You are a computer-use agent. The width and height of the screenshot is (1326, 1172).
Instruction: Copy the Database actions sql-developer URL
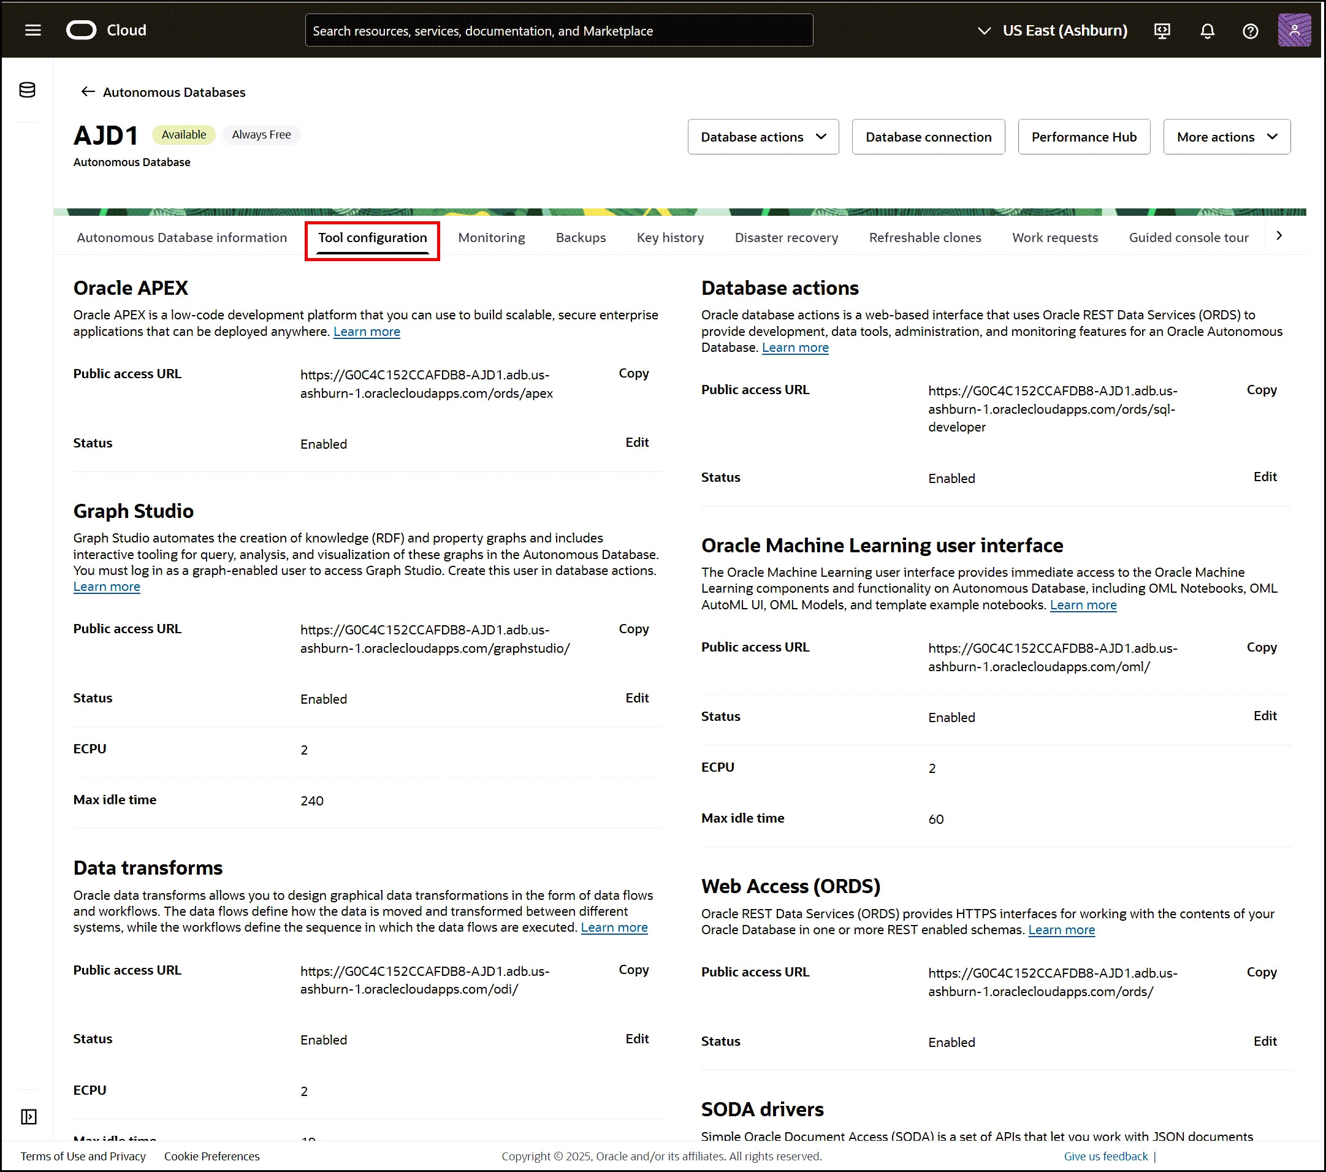pos(1261,390)
